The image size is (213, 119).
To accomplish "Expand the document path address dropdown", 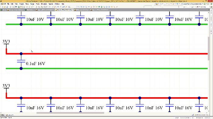I will (x=203, y=4).
